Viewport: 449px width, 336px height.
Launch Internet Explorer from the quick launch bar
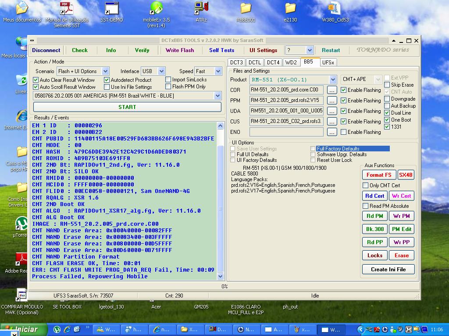67,329
